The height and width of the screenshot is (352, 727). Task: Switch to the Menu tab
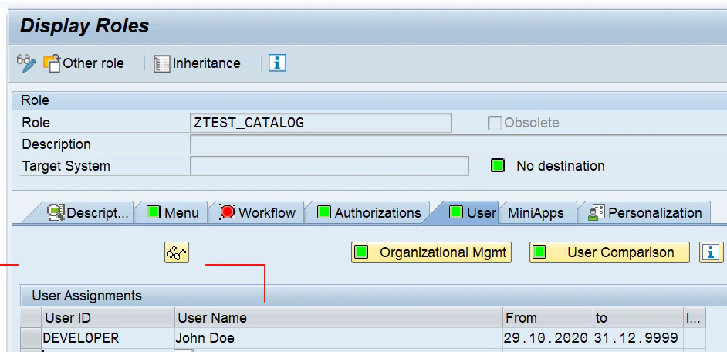(172, 213)
